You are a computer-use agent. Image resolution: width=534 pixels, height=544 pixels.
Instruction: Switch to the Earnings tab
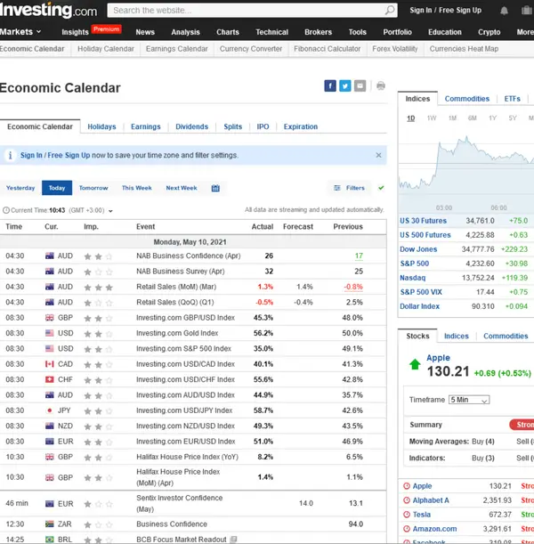click(x=146, y=126)
